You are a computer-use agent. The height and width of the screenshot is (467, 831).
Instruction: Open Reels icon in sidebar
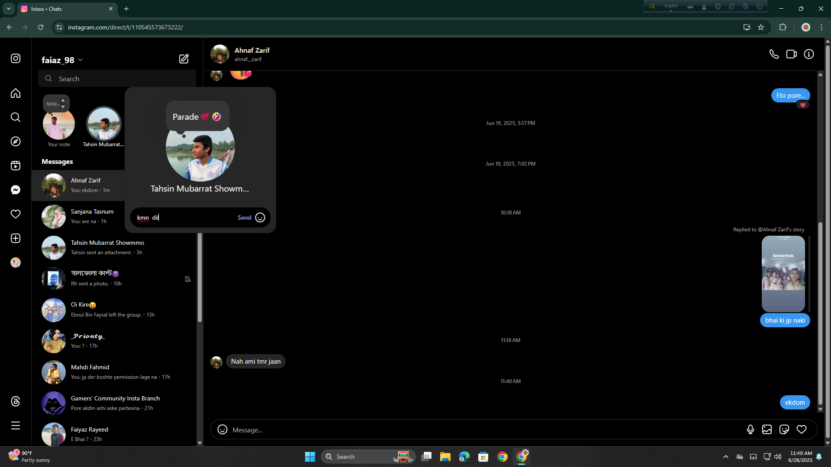point(16,166)
